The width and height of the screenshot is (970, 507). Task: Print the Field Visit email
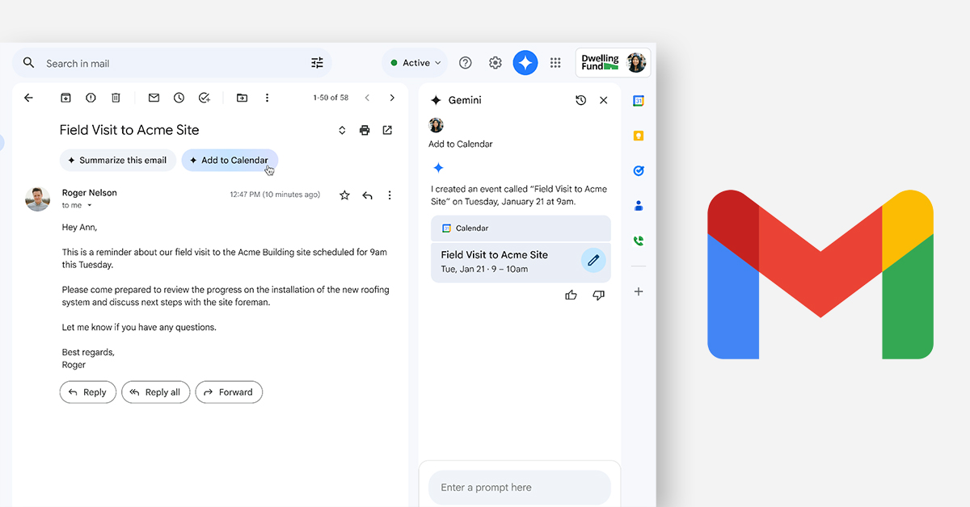pyautogui.click(x=365, y=130)
